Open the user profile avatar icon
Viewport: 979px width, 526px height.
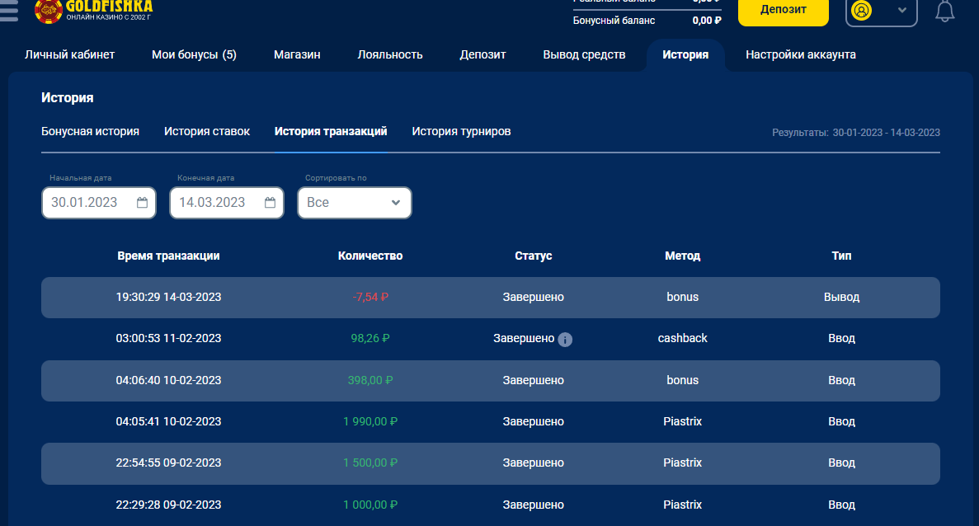[862, 11]
